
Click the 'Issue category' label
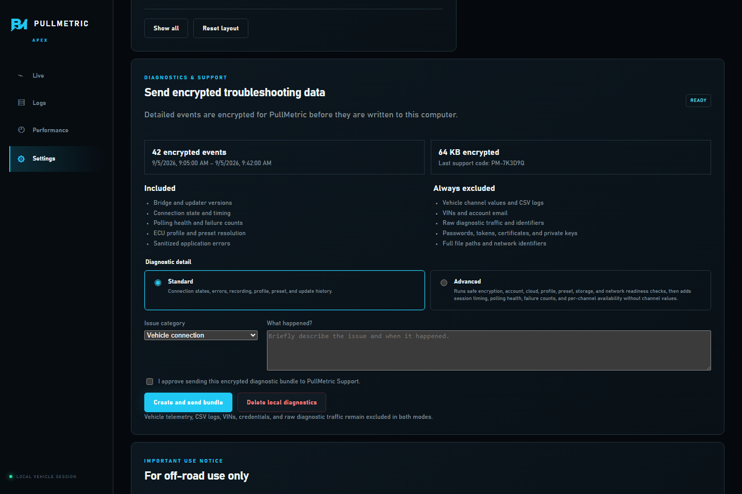(164, 323)
